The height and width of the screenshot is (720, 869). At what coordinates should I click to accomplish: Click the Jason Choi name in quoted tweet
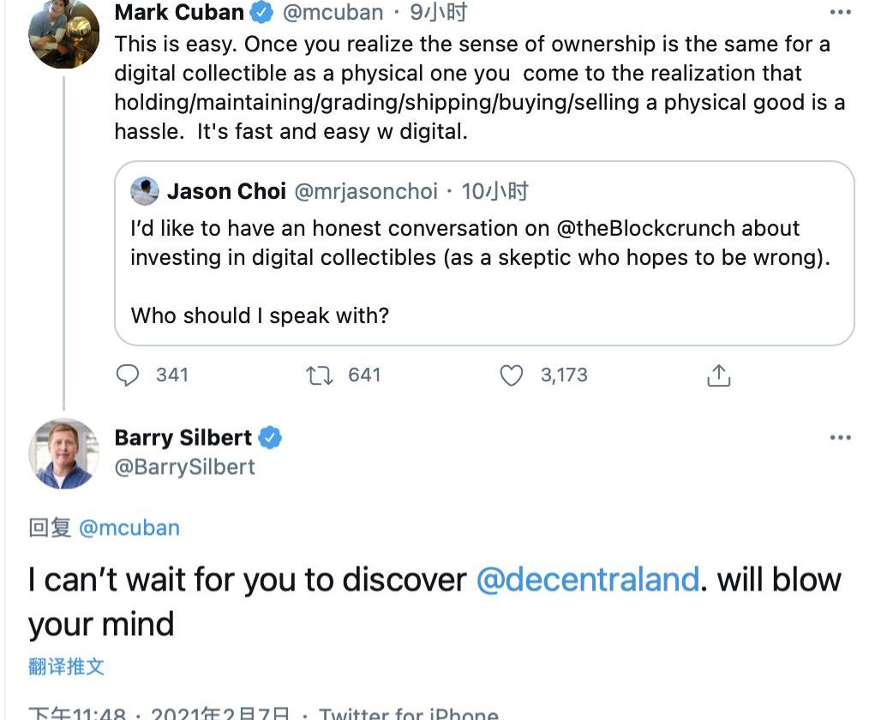[226, 191]
